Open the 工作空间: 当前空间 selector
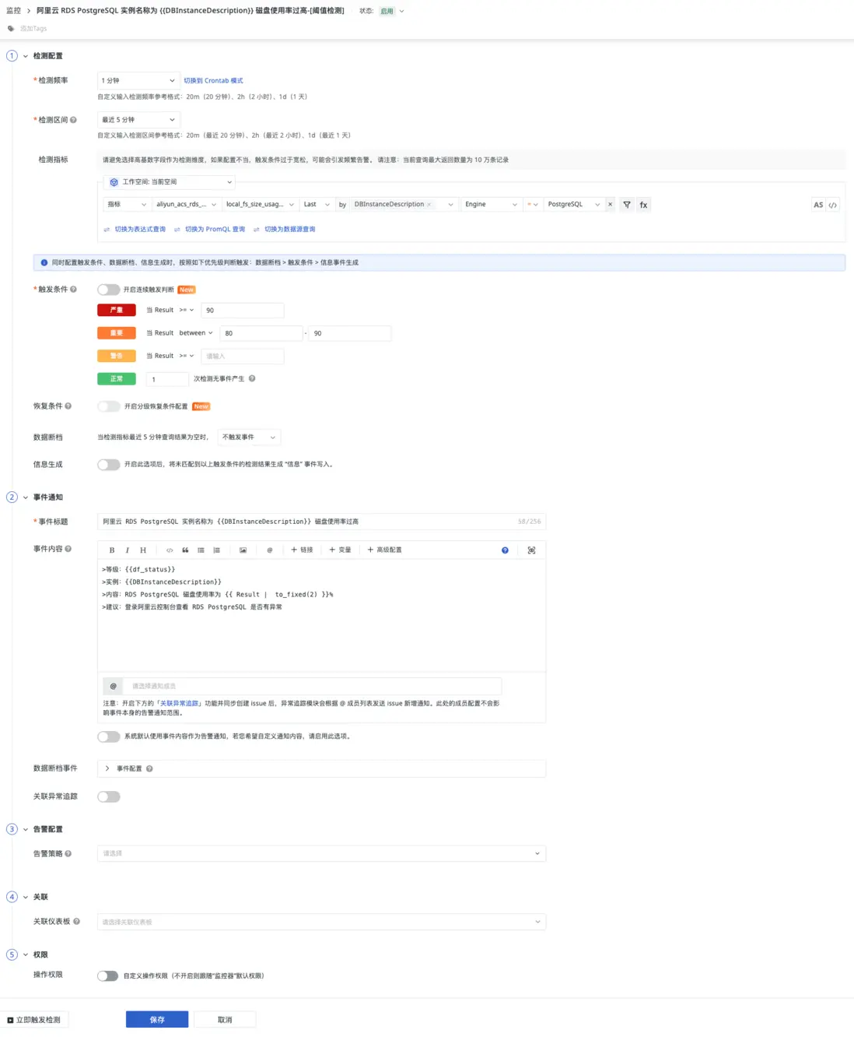854x1037 pixels. tap(169, 182)
